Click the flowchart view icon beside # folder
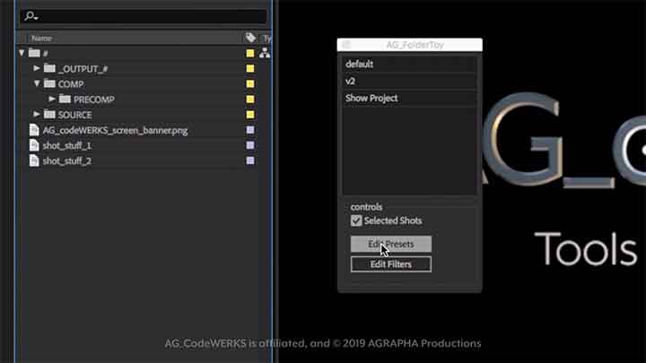The width and height of the screenshot is (646, 363). pos(265,54)
